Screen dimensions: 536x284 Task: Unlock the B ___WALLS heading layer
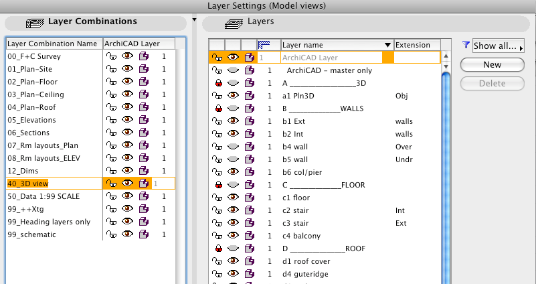coord(218,109)
